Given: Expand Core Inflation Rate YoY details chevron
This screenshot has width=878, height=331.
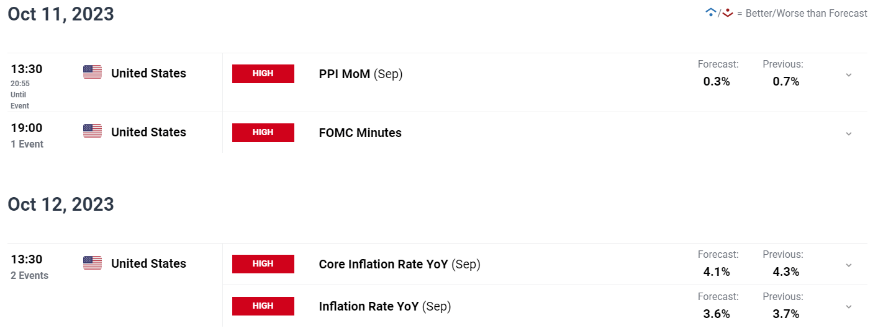Looking at the screenshot, I should pos(849,265).
